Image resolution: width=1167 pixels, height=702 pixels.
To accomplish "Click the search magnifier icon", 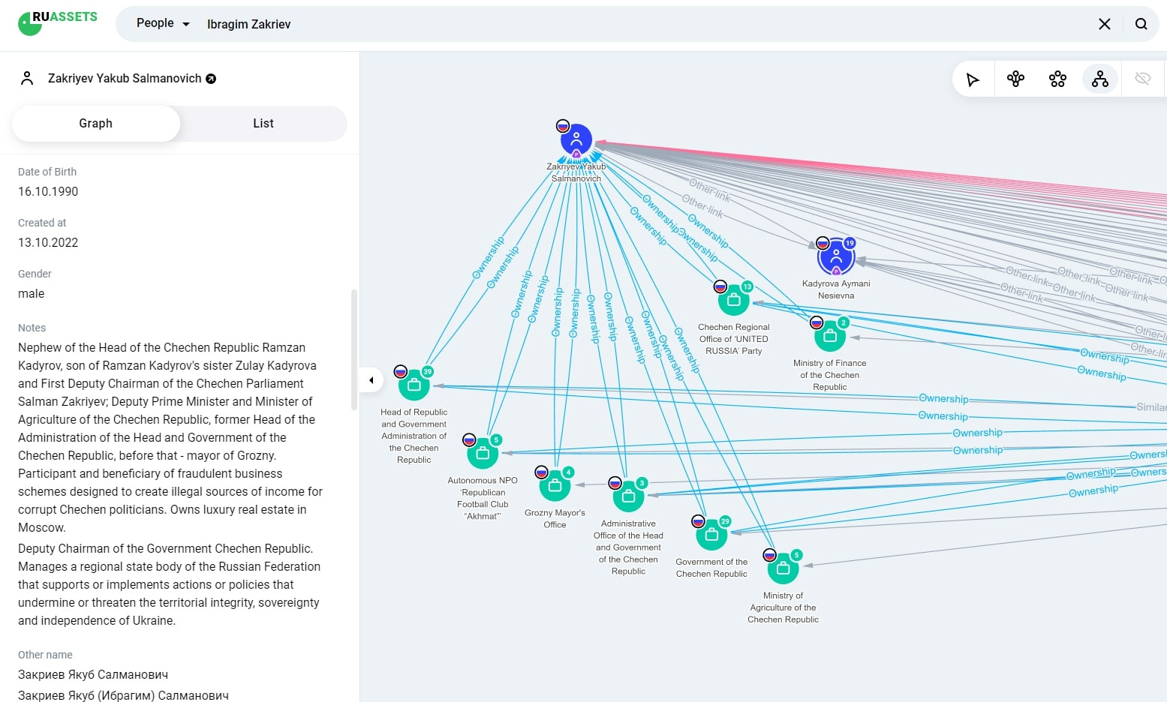I will point(1141,24).
